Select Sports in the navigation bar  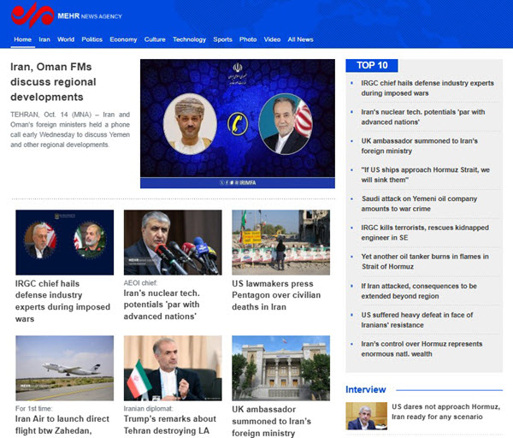tap(223, 39)
